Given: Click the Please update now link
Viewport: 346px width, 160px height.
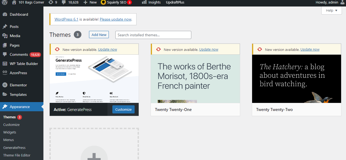Looking at the screenshot, I should [116, 19].
